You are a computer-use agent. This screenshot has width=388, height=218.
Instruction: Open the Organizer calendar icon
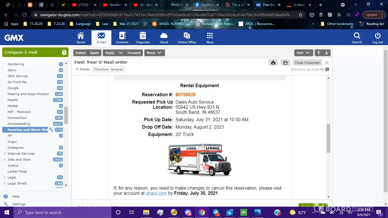click(143, 38)
